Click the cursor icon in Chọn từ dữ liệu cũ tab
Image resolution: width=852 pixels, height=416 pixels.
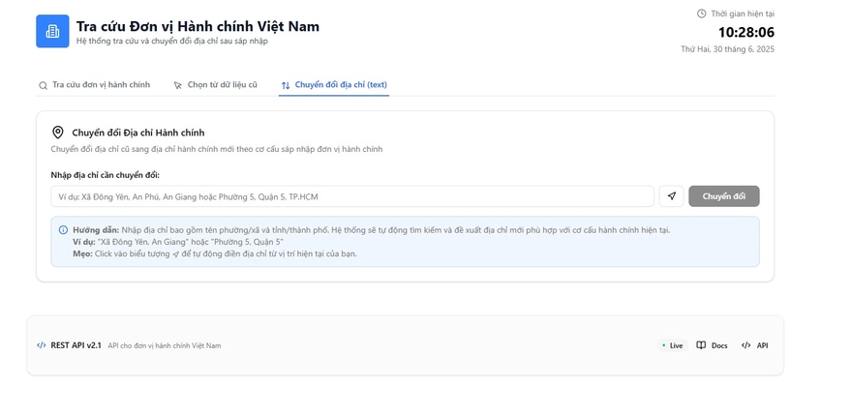(x=178, y=86)
